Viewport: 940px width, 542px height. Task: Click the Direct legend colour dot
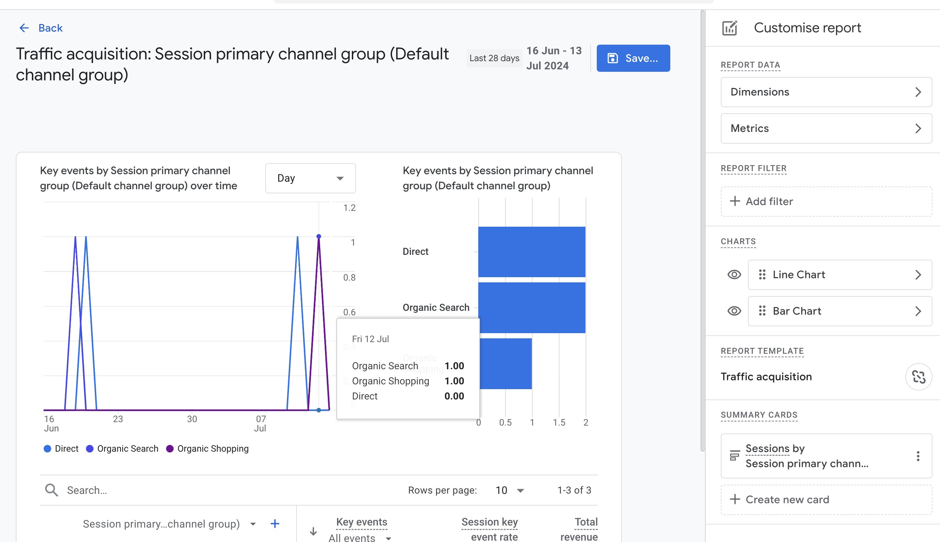(x=47, y=449)
